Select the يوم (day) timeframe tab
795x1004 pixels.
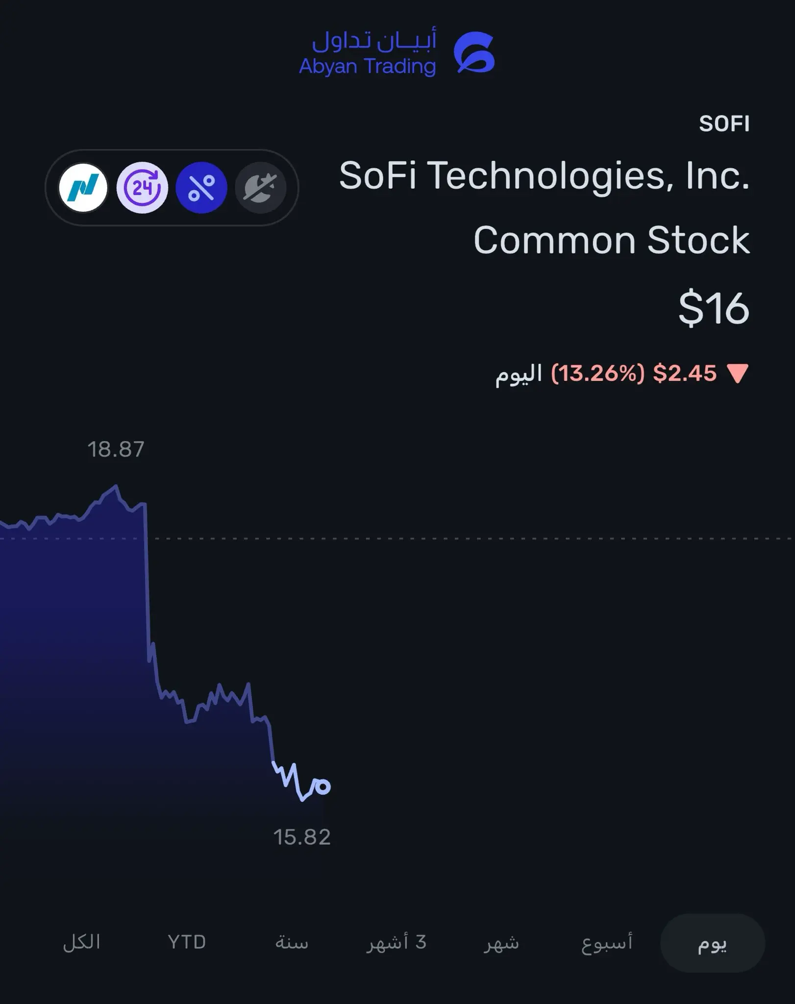tap(712, 942)
